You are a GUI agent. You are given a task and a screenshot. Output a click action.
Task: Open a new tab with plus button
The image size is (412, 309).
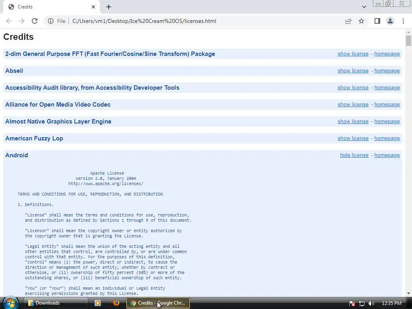[109, 7]
